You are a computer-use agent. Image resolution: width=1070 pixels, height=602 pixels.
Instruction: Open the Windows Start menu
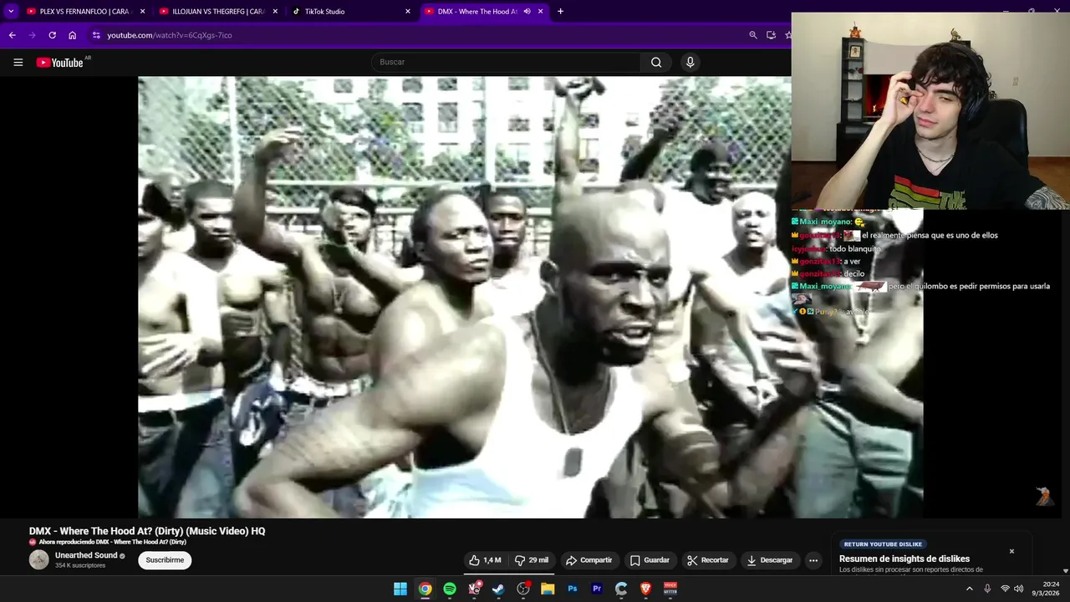400,589
